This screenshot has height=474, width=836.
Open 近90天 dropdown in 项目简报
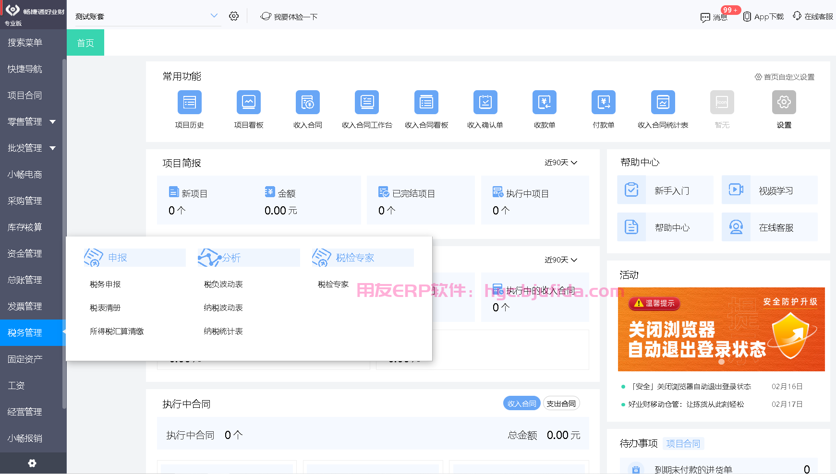(560, 163)
